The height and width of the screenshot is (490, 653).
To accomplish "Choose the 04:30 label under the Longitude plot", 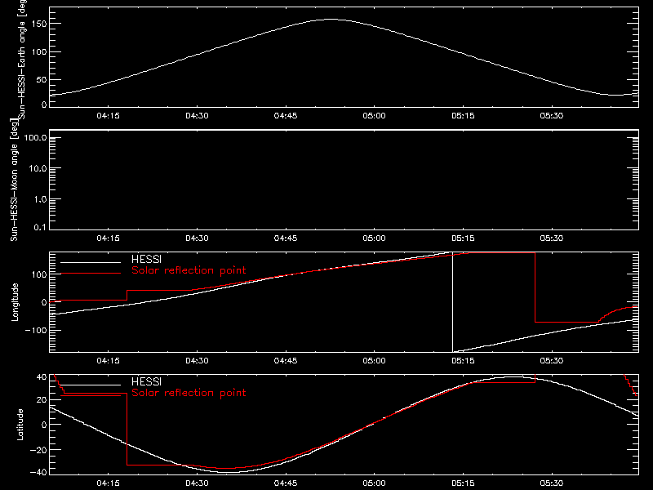I will point(197,360).
